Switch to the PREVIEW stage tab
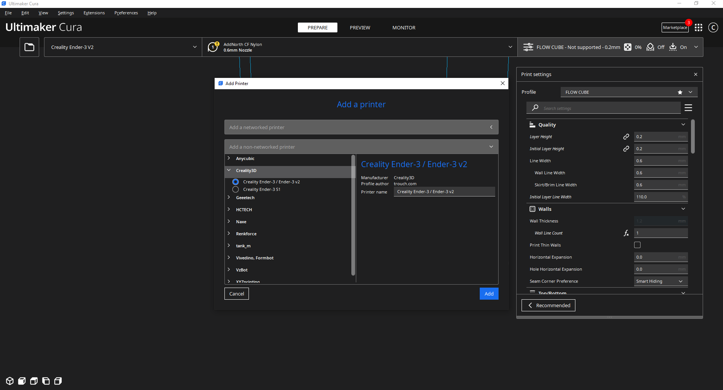 (x=360, y=27)
